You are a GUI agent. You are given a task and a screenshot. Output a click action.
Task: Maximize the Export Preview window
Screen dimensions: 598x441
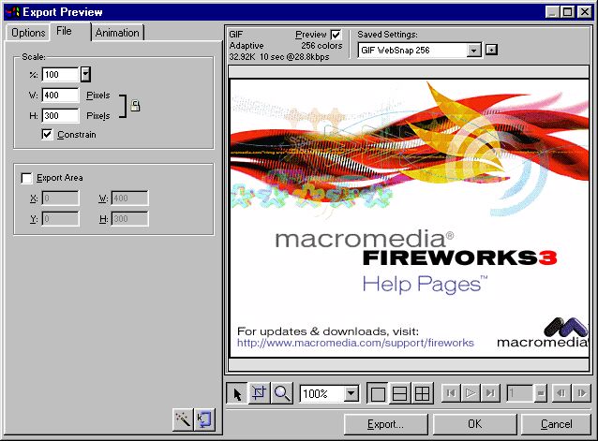click(567, 12)
